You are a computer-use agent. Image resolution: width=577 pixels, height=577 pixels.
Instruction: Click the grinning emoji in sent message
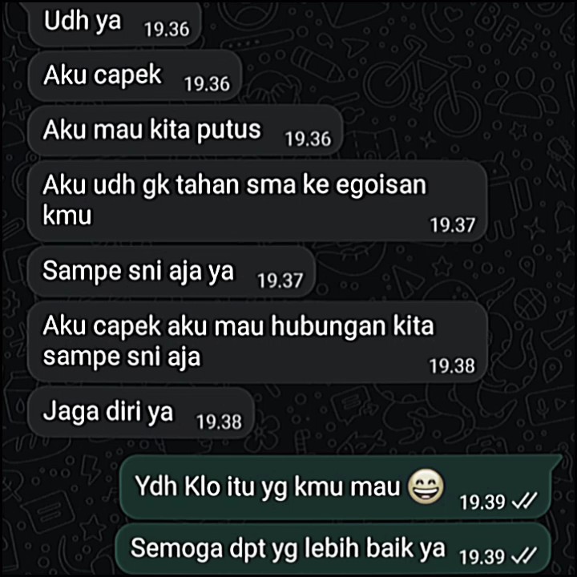[x=426, y=487]
